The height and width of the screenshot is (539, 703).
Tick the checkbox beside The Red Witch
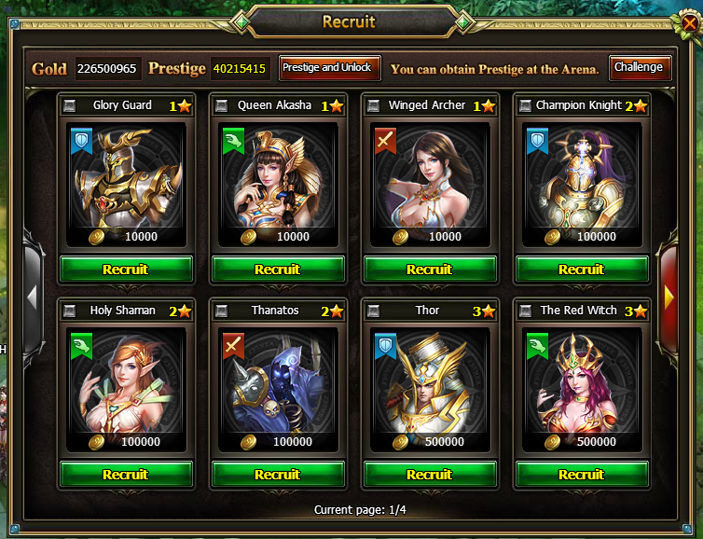526,311
